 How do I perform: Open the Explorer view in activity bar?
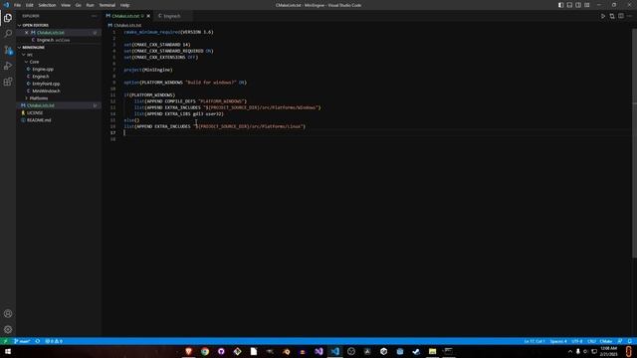tap(8, 18)
